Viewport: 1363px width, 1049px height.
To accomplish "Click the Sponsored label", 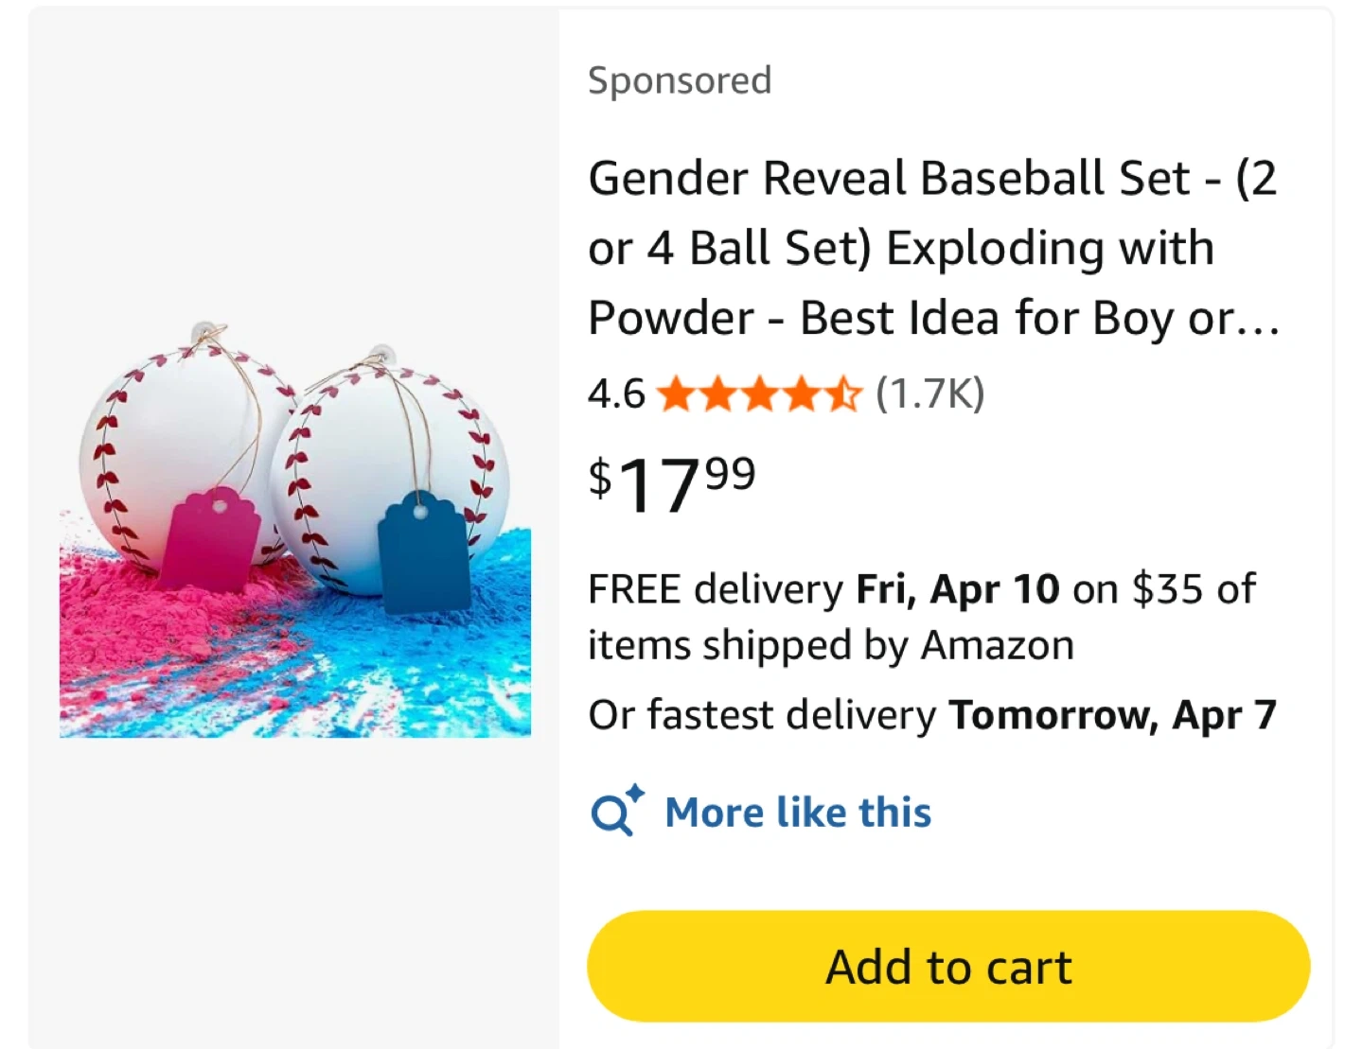I will point(680,80).
